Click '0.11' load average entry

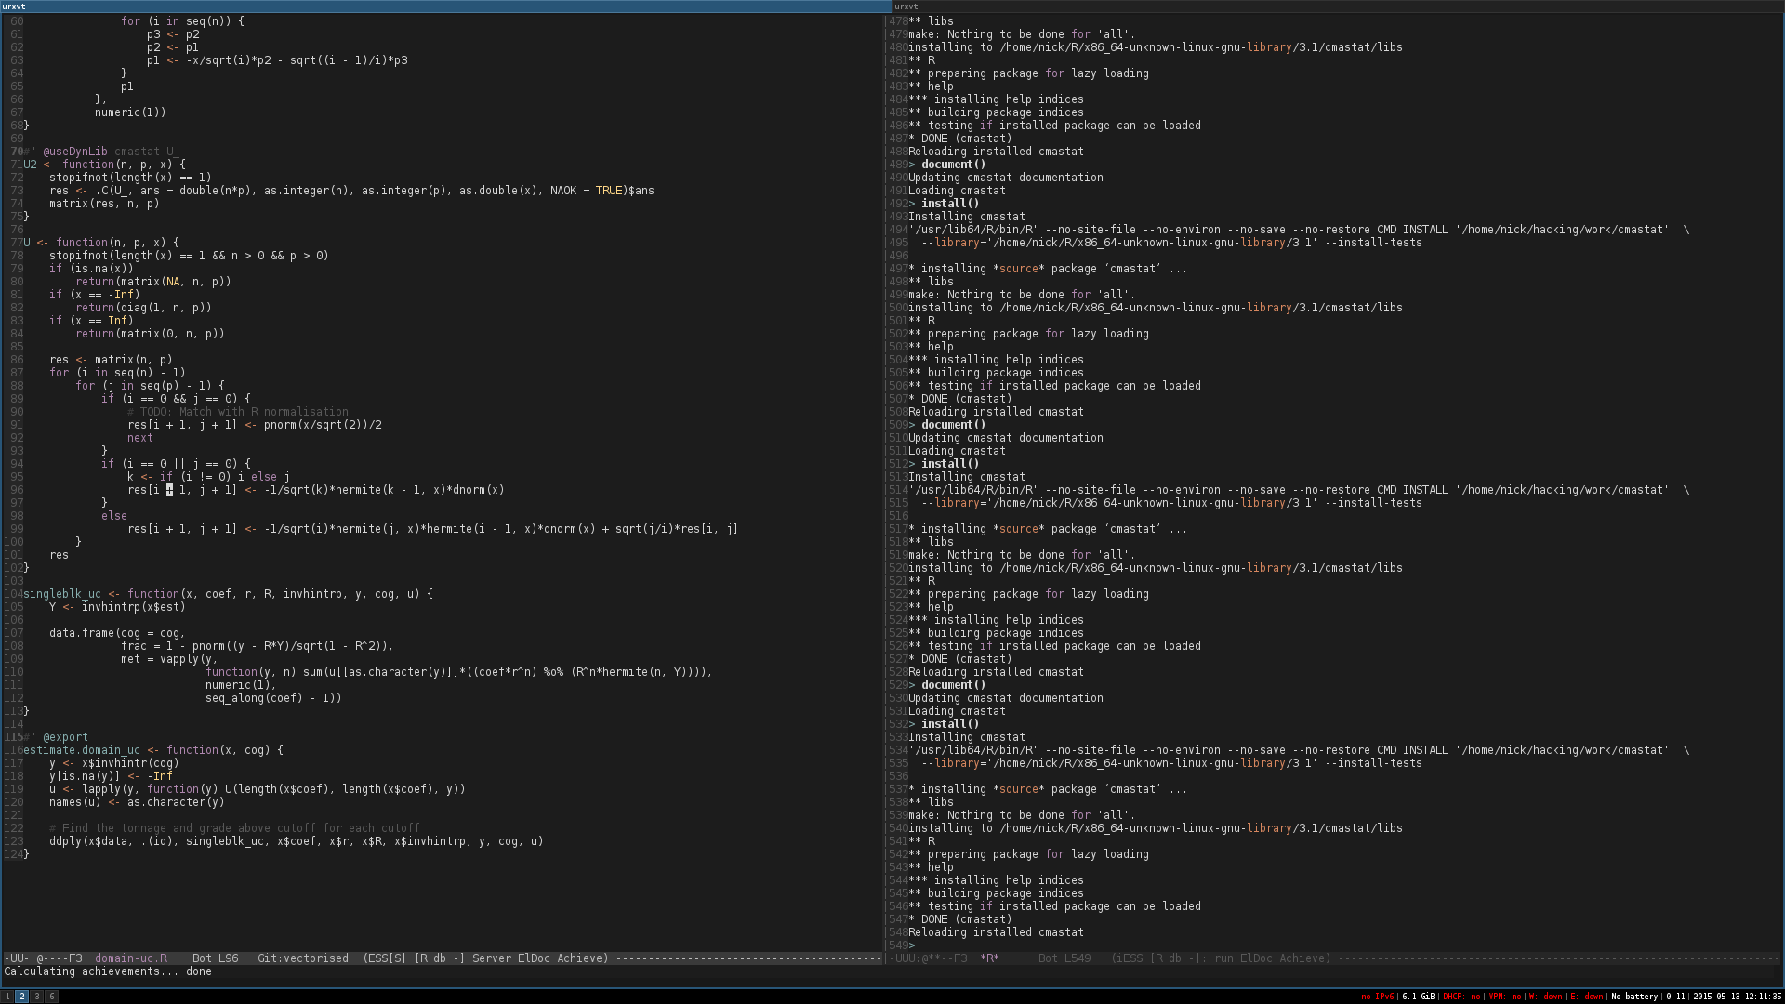click(1675, 997)
